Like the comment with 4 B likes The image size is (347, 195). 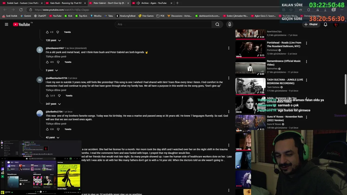pyautogui.click(x=47, y=32)
